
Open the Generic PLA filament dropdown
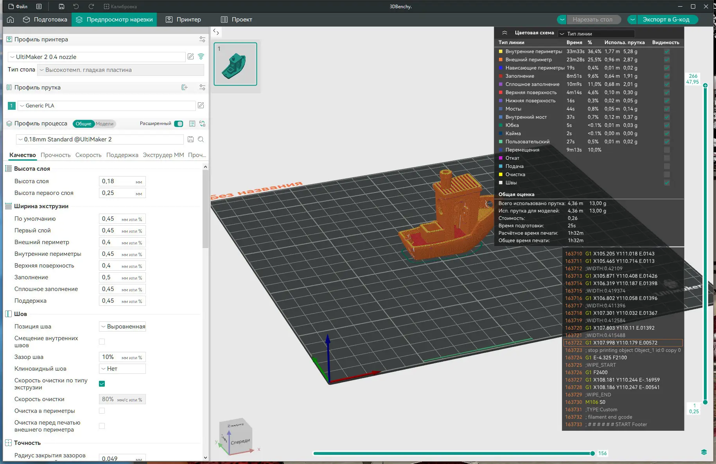click(x=107, y=106)
